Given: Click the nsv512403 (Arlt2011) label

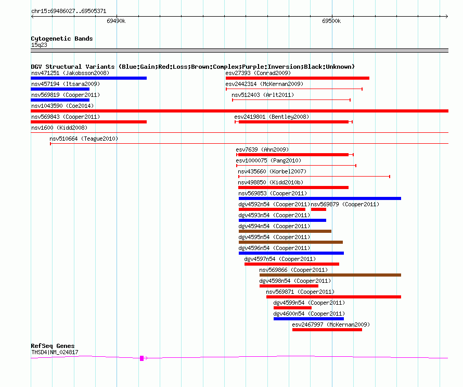Looking at the screenshot, I should click(263, 95).
